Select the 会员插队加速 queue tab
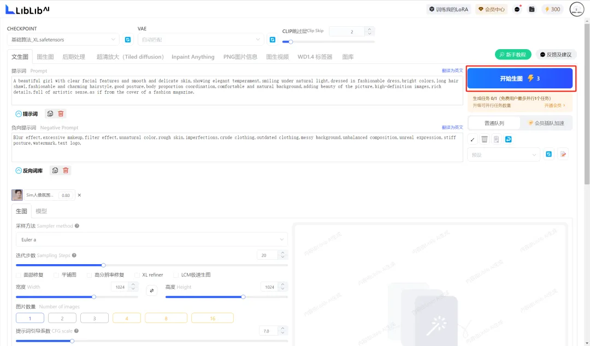 pyautogui.click(x=546, y=123)
